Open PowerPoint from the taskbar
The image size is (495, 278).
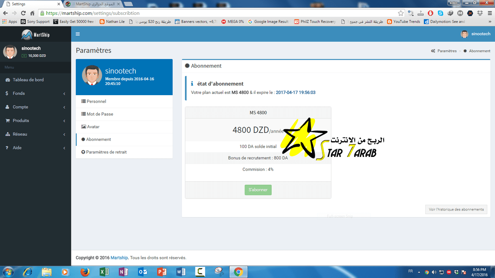click(x=162, y=272)
